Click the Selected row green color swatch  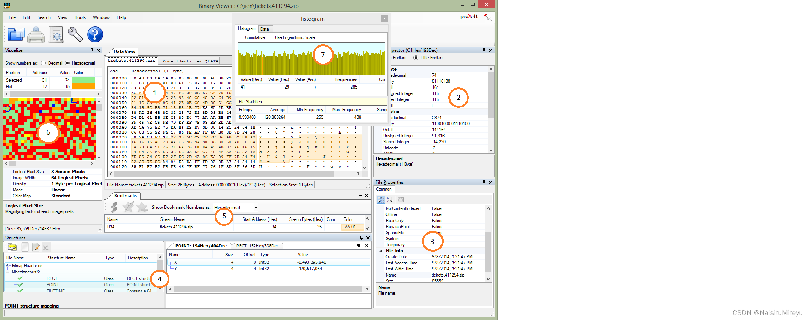(83, 80)
